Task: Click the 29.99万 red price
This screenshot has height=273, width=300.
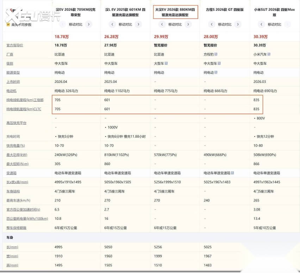Action: click(x=161, y=37)
